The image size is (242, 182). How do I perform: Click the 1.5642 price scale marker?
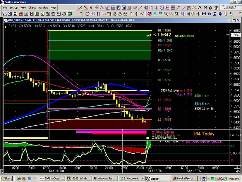tap(235, 35)
